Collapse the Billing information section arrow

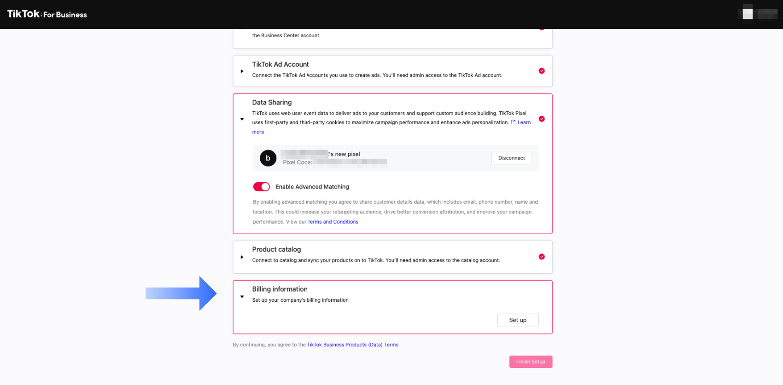tap(242, 297)
